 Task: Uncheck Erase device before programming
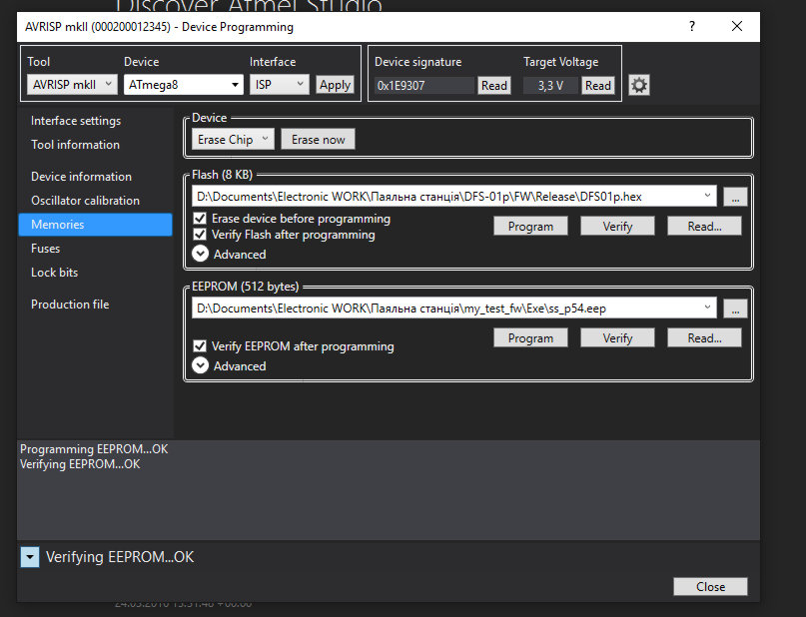200,219
